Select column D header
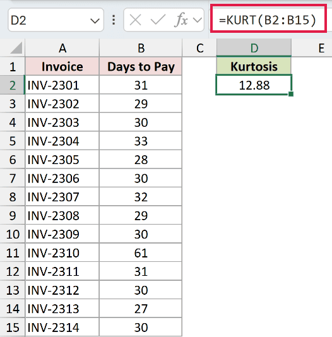Viewport: 332px width, 337px height. [x=254, y=48]
